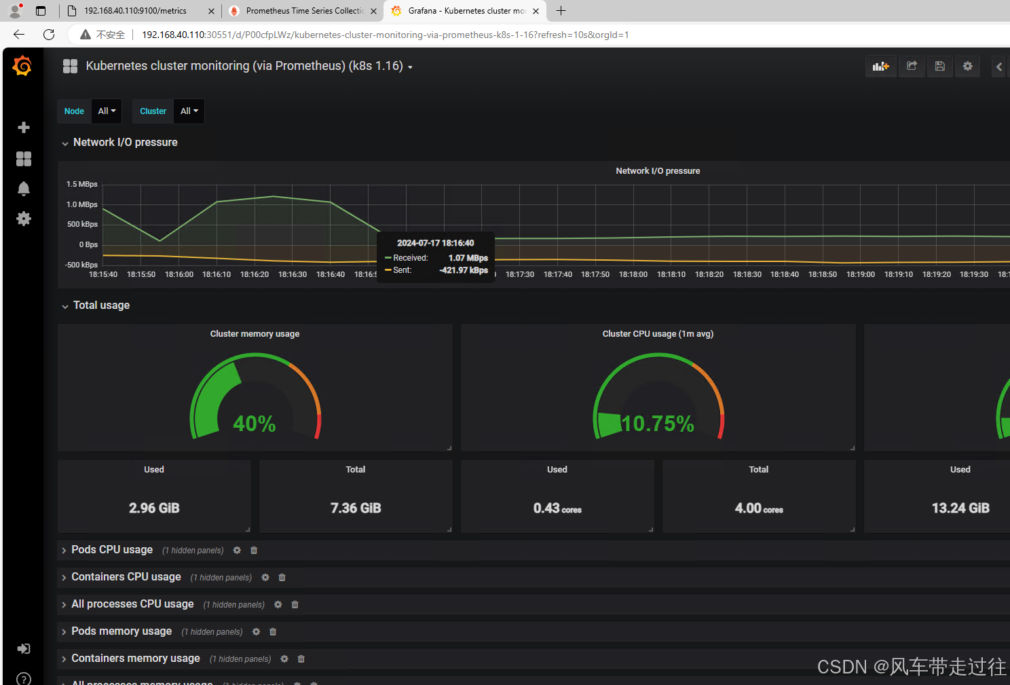Delete the Containers memory usage row

click(x=301, y=659)
